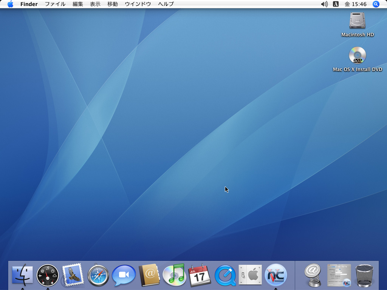Open the input source menu

coord(336,4)
